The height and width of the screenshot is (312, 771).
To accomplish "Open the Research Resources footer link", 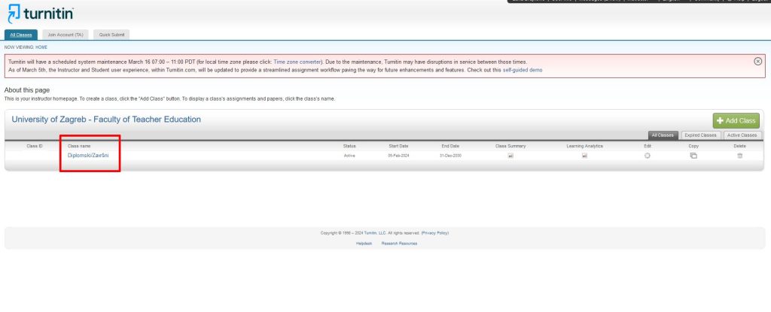I will click(399, 243).
